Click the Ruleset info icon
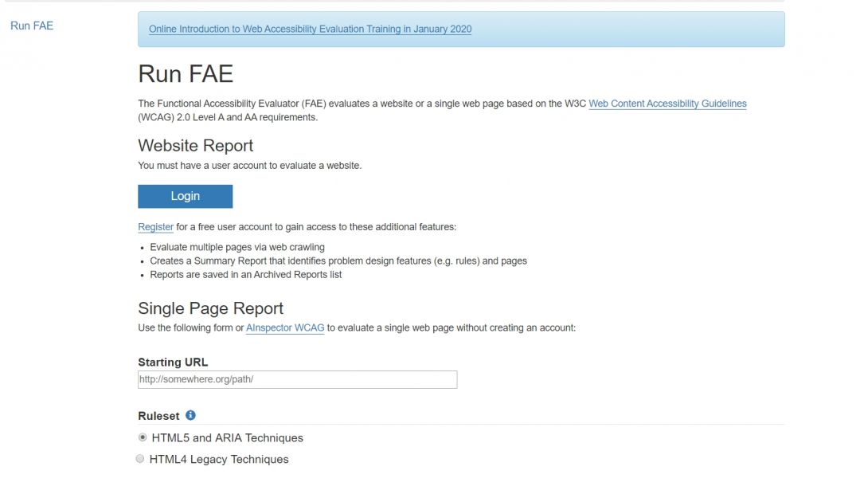 [x=190, y=415]
